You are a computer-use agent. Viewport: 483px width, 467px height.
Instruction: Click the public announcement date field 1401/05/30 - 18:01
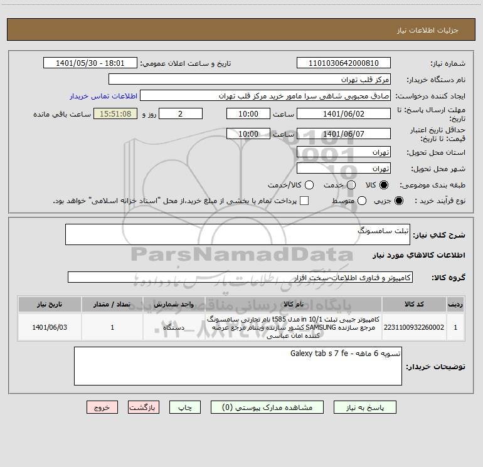(90, 63)
